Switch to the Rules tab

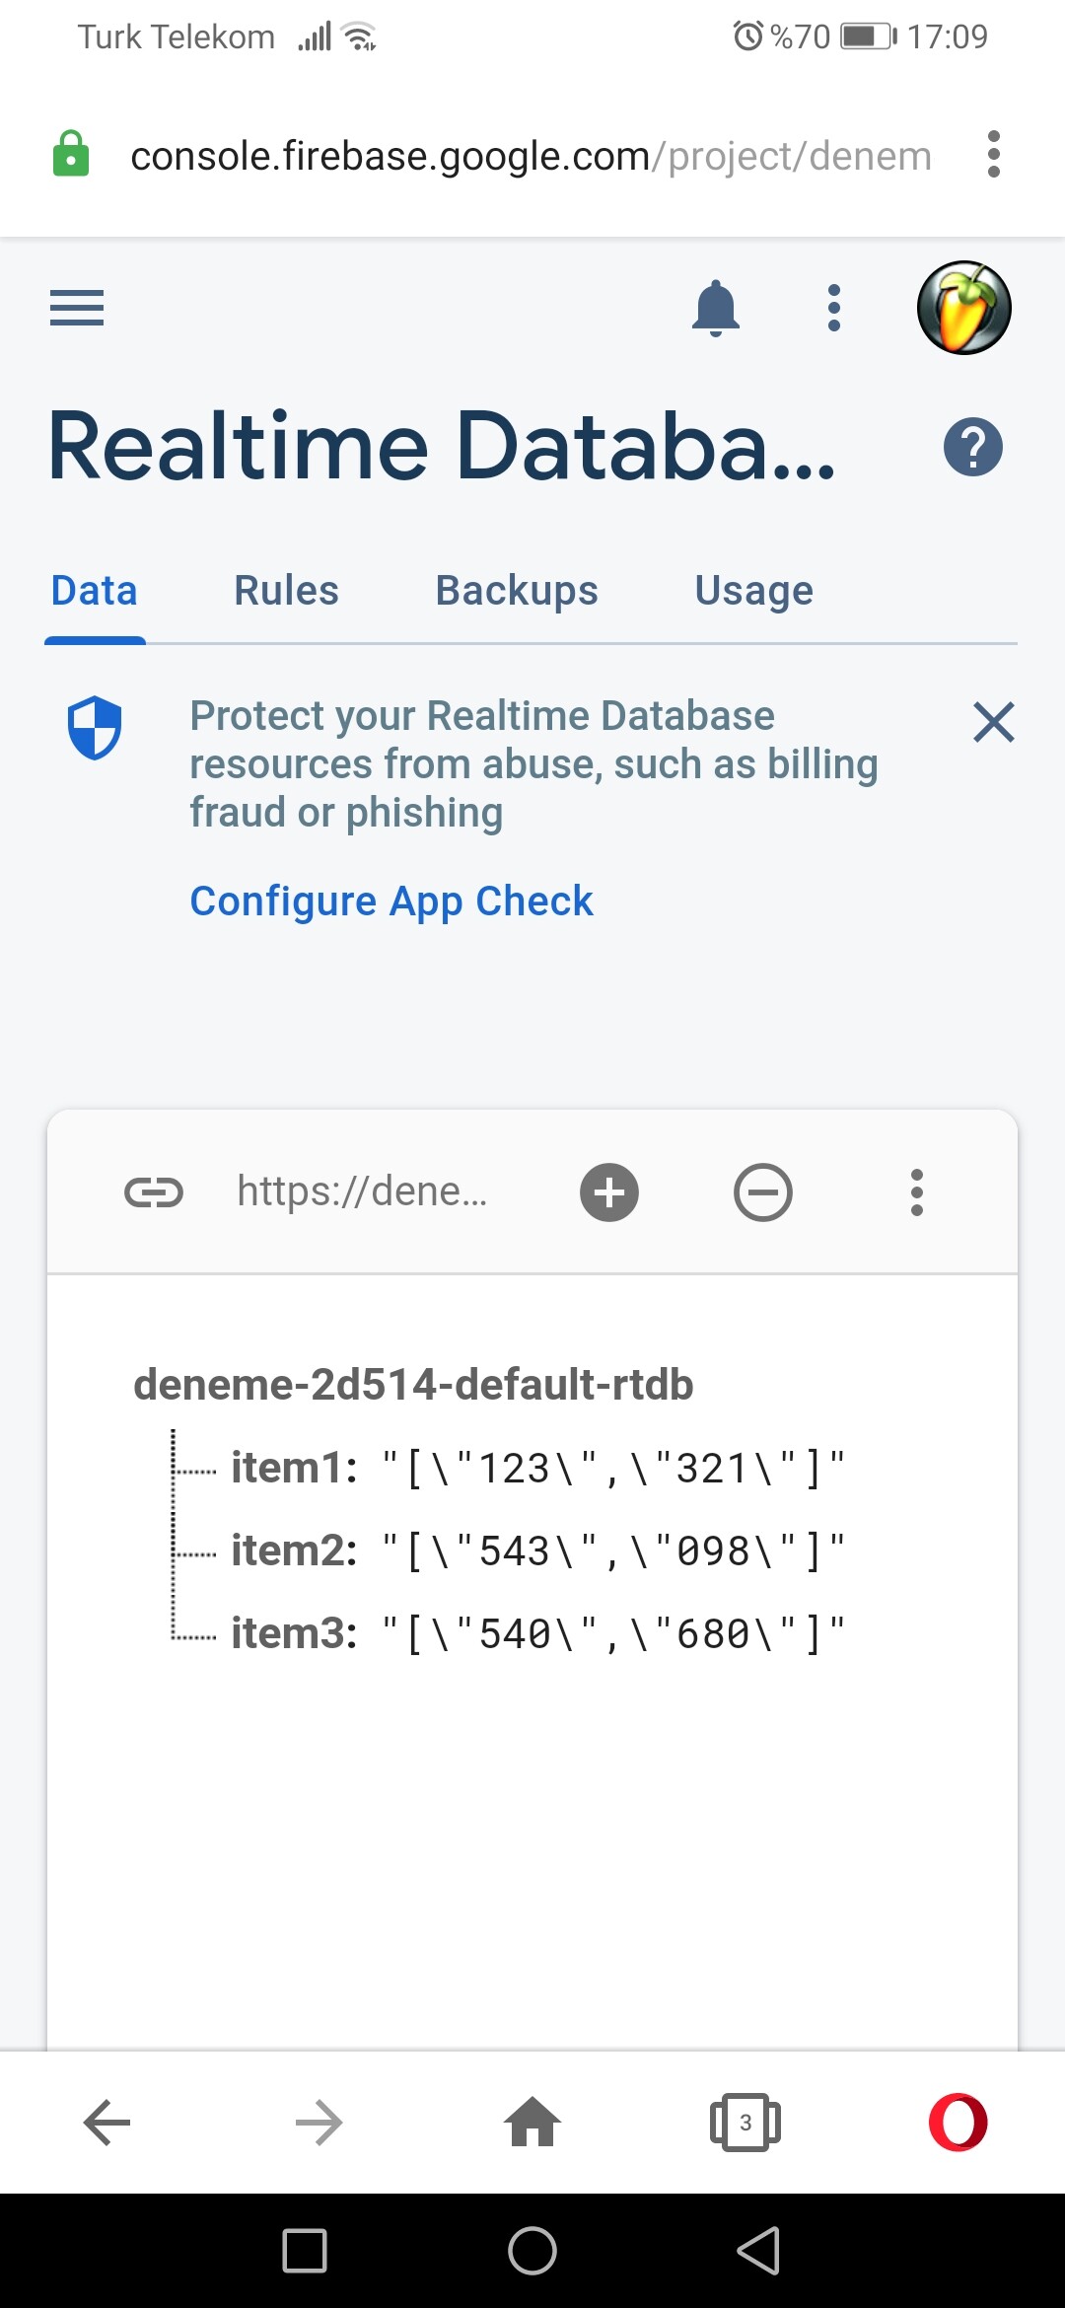(286, 591)
